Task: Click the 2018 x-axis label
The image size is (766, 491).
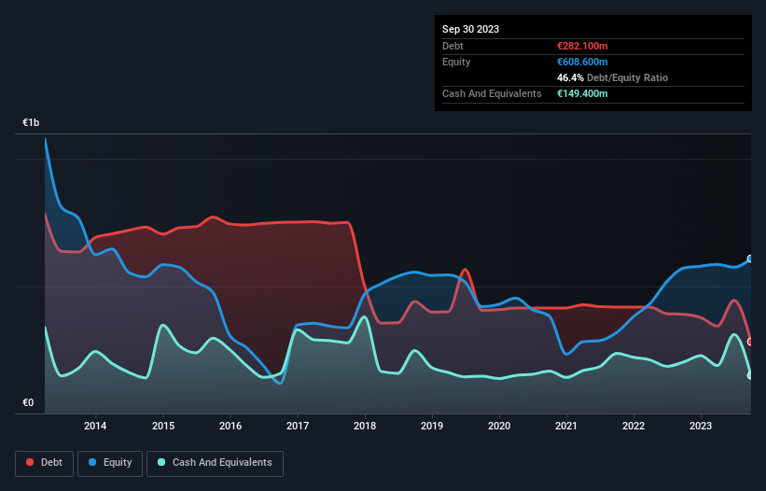Action: click(x=365, y=426)
